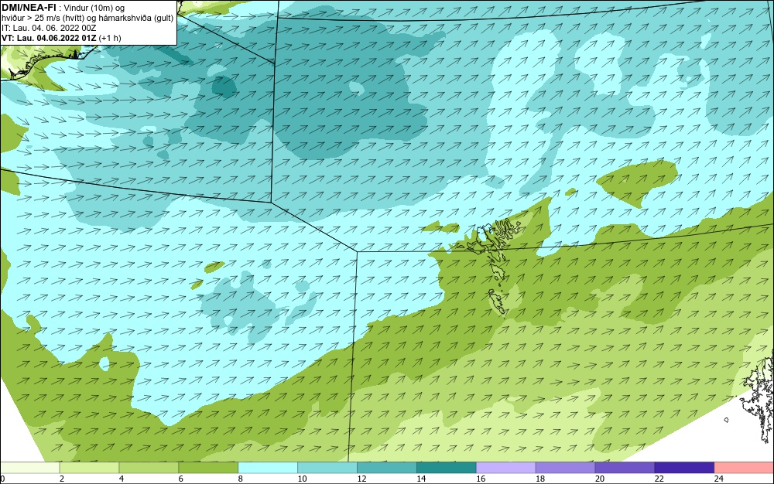The image size is (774, 484).
Task: Click the 20–22 m/s violet legend swatch
Action: click(x=625, y=468)
